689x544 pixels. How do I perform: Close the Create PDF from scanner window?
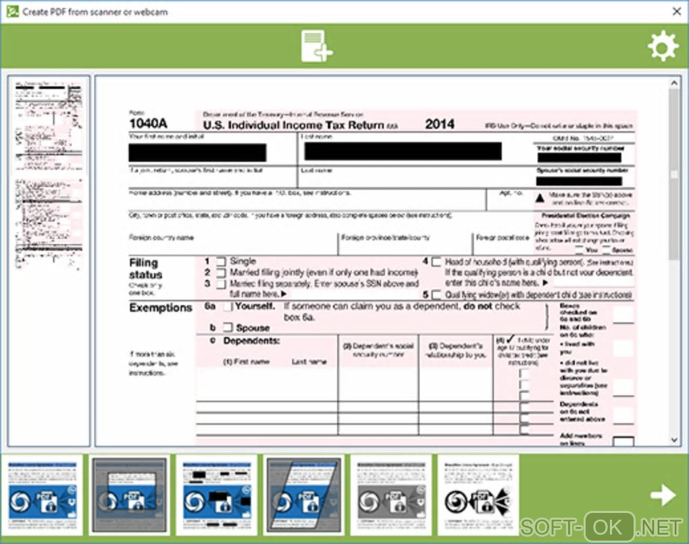point(677,11)
